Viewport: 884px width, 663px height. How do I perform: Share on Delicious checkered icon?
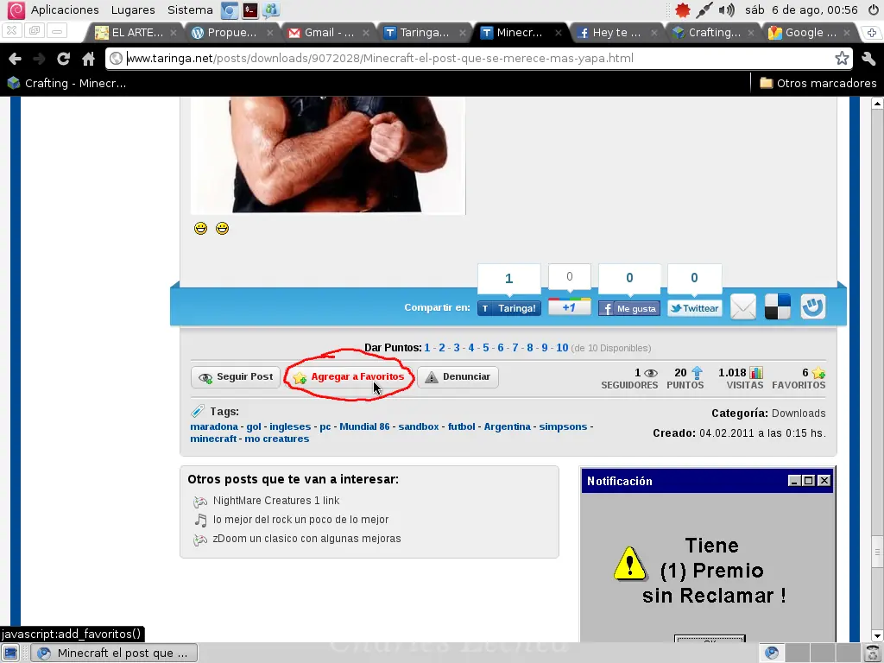pos(778,307)
